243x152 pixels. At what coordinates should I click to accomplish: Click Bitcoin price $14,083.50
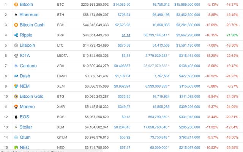pos(121,5)
